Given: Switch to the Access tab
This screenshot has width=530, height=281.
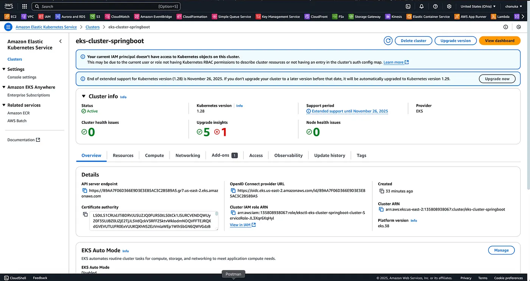Looking at the screenshot, I should tap(256, 155).
